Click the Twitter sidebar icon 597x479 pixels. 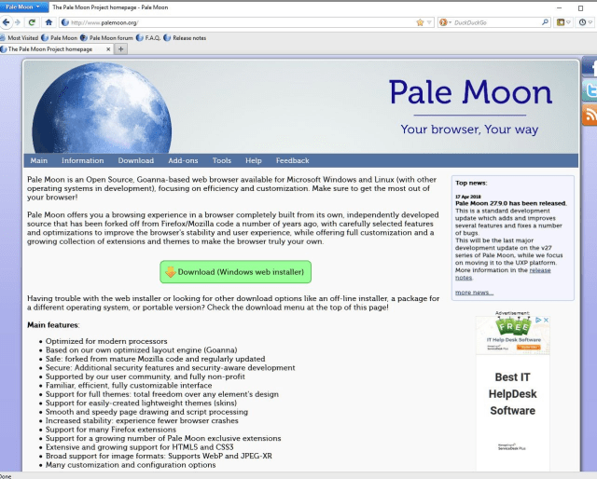click(590, 90)
